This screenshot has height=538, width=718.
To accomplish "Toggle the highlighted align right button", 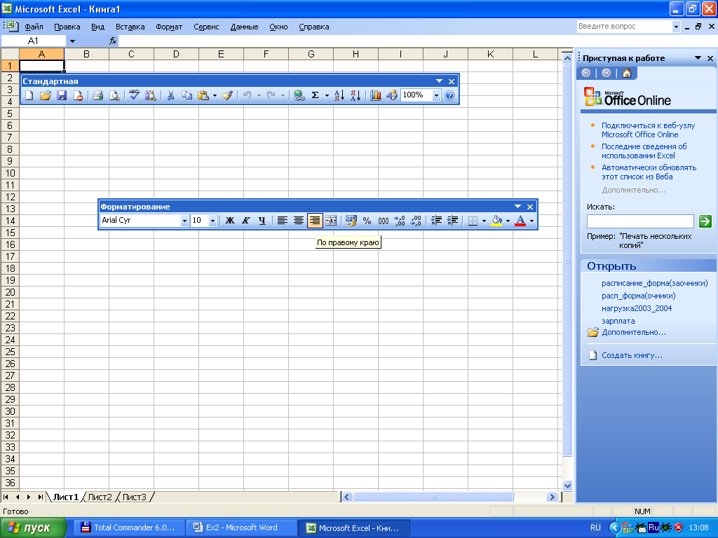I will tap(315, 221).
